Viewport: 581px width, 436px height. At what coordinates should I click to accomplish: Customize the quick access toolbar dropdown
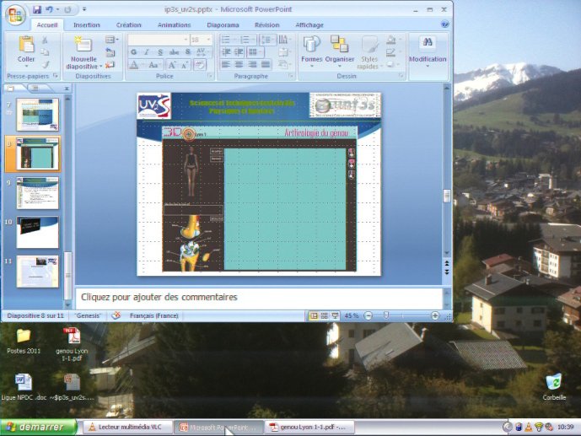click(84, 9)
